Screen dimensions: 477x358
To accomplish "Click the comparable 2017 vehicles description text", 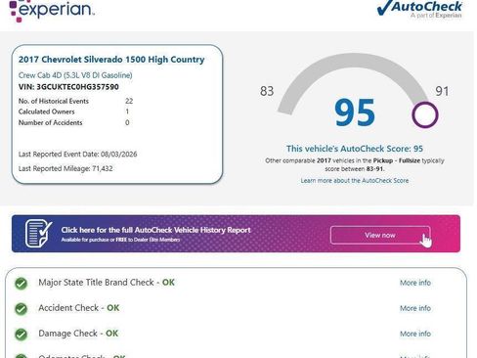I will pyautogui.click(x=355, y=164).
